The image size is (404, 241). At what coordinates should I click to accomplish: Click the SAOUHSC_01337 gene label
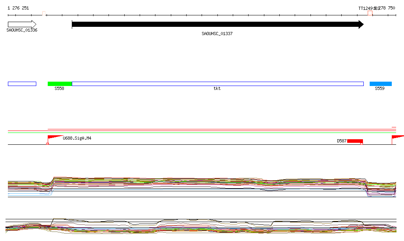[x=217, y=34]
